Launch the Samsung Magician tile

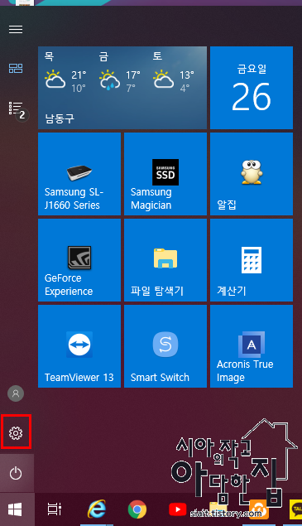tap(165, 174)
